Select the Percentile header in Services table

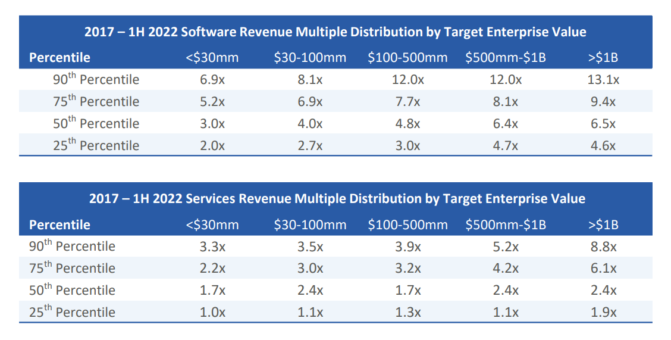coord(59,225)
